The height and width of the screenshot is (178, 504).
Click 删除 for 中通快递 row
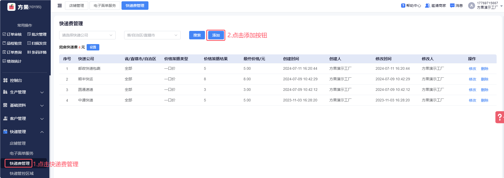pyautogui.click(x=484, y=100)
